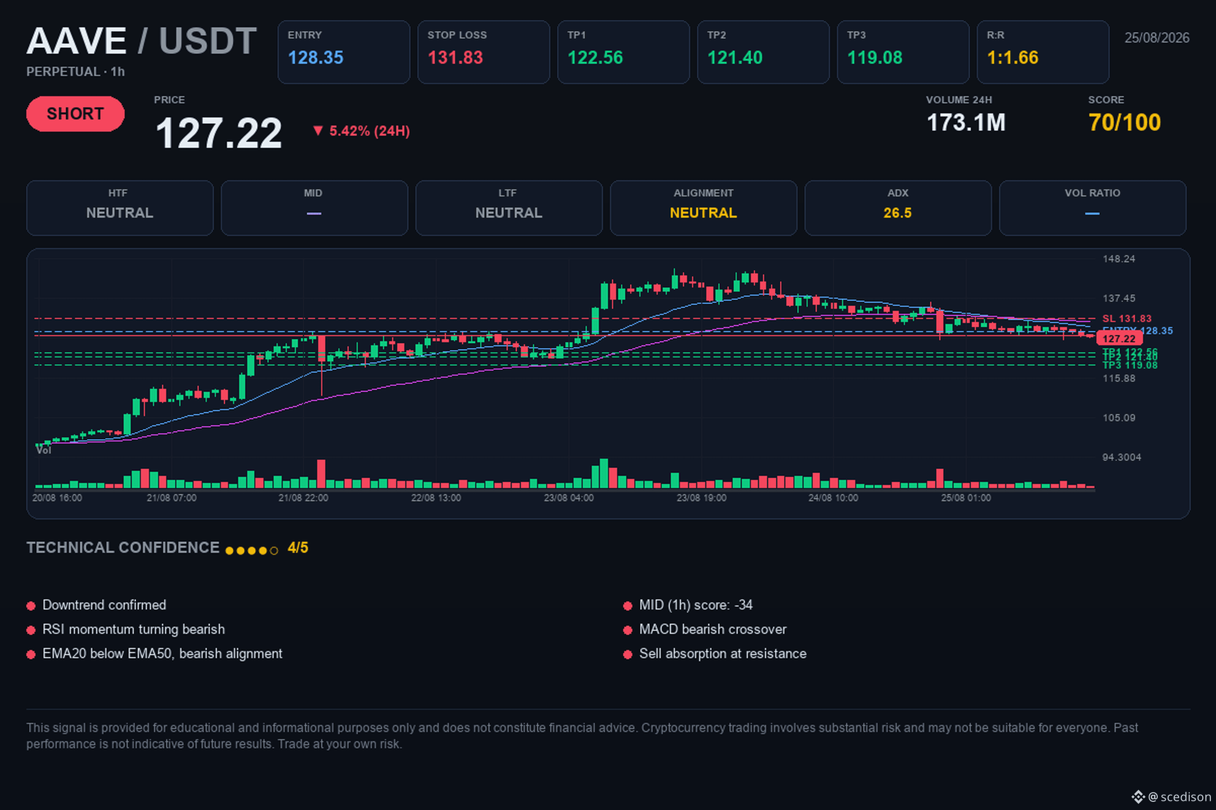This screenshot has width=1216, height=810.
Task: Select the 115.88 price axis label
Action: pyautogui.click(x=1119, y=379)
